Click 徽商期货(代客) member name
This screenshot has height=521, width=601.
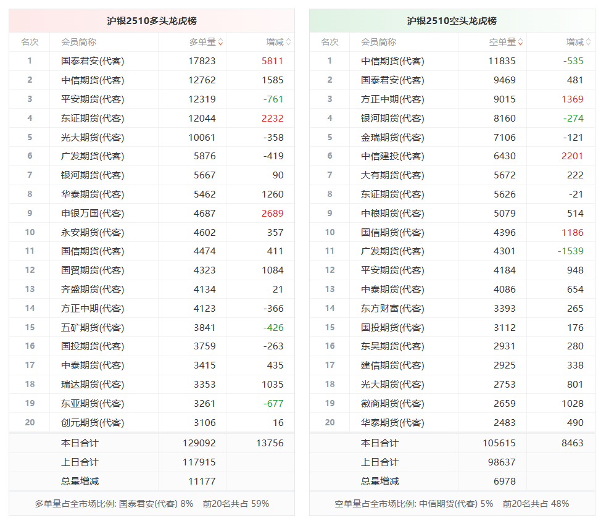(393, 404)
